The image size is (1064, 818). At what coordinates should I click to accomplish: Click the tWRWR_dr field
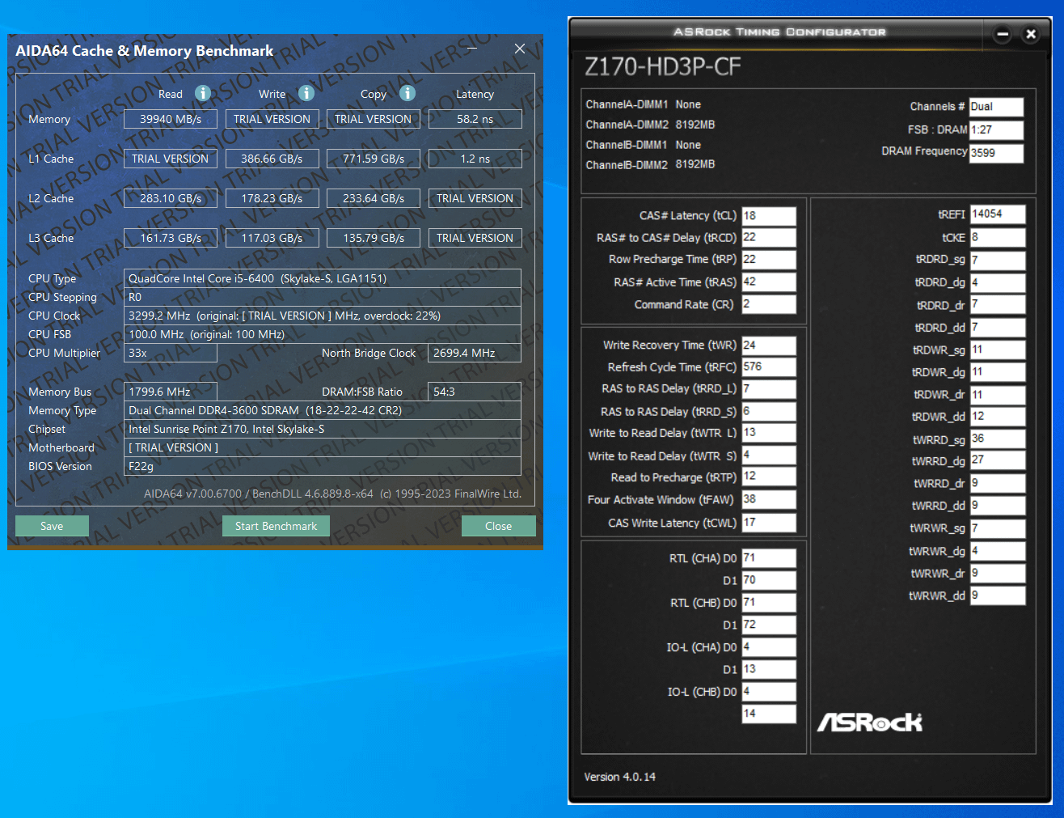(x=998, y=574)
